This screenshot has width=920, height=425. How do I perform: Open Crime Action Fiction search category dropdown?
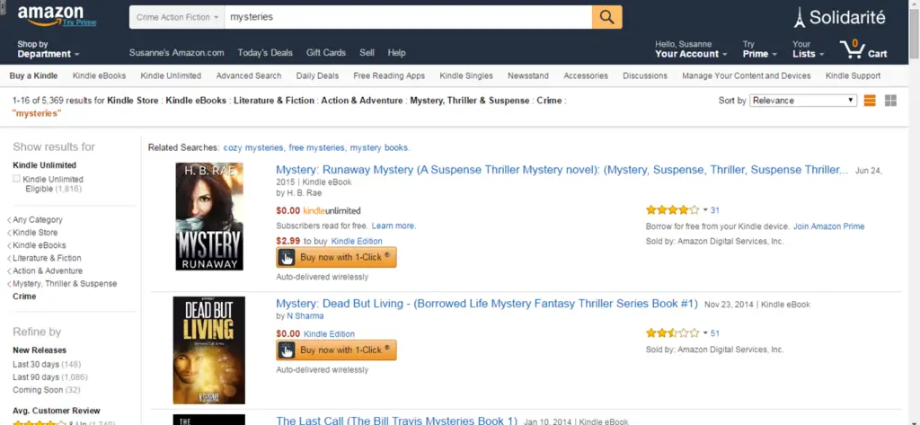coord(176,17)
